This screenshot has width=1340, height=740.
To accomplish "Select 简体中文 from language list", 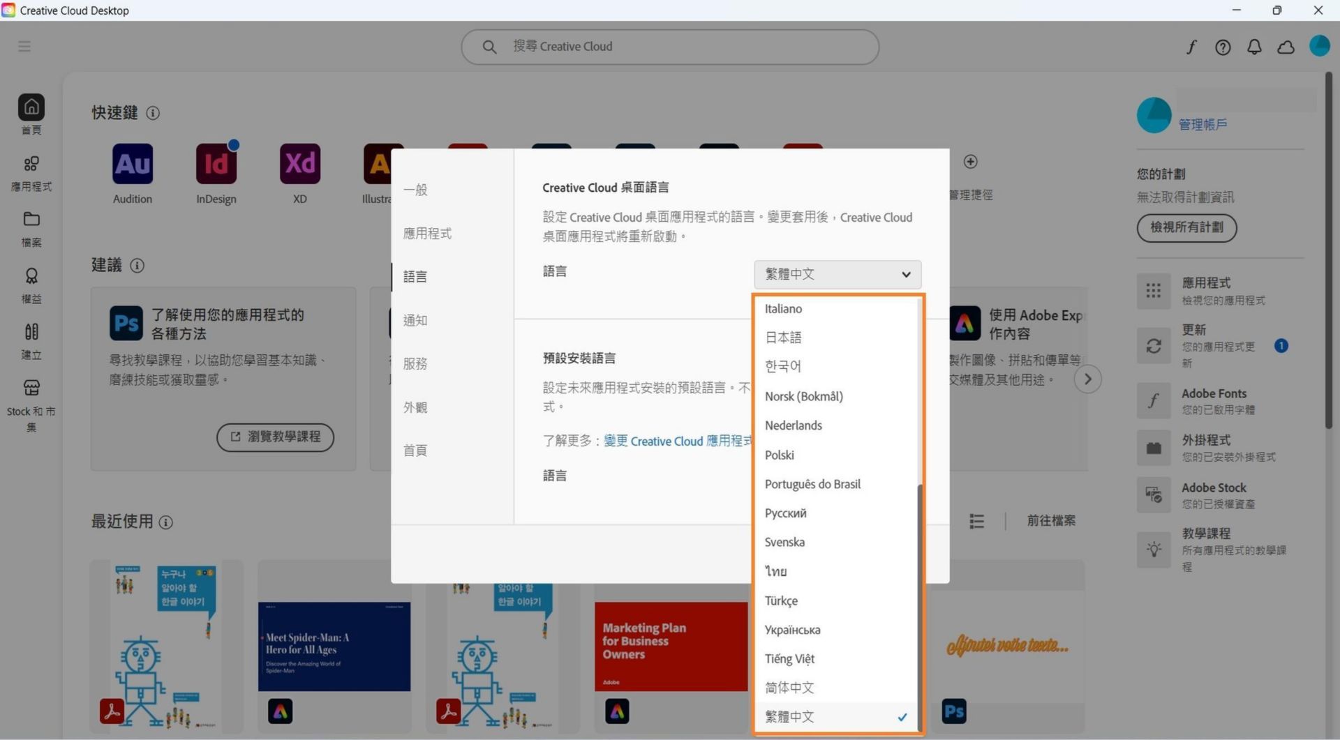I will (x=835, y=688).
